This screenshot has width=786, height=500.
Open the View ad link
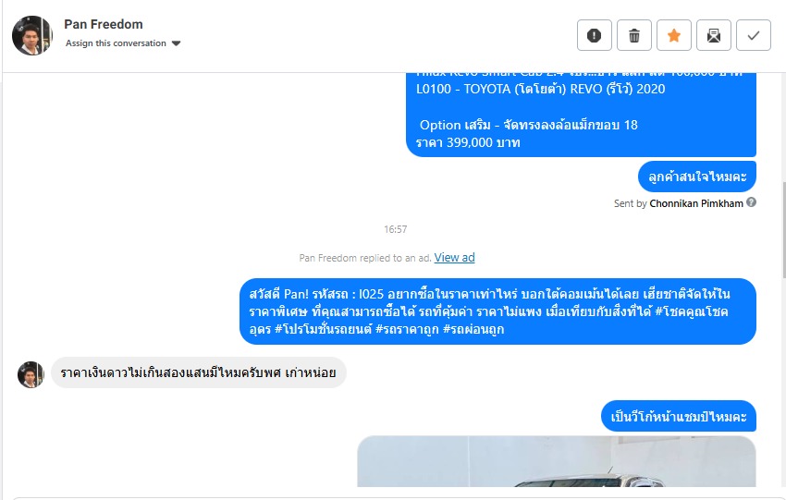(454, 258)
